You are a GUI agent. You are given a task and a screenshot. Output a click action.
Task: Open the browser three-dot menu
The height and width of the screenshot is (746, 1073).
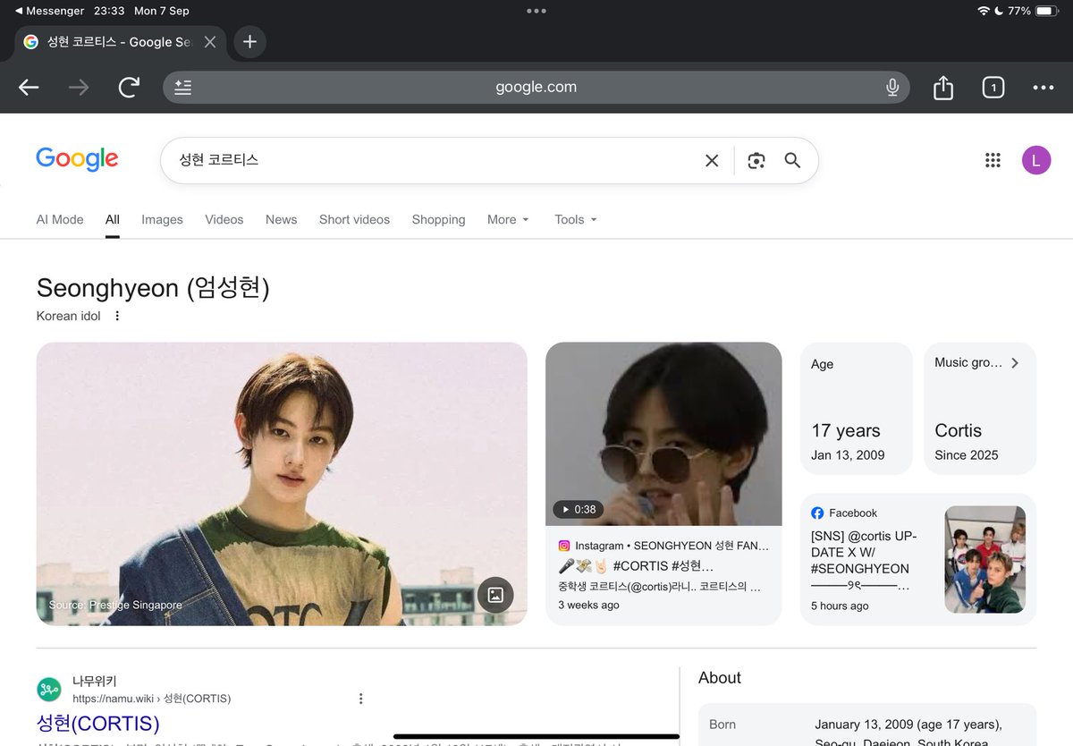pyautogui.click(x=1043, y=87)
